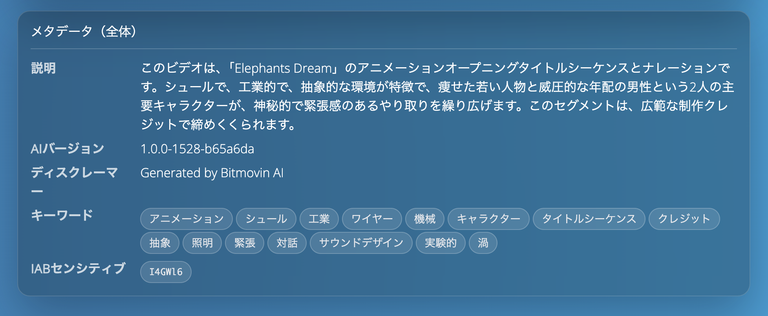Click the アニメーション keyword tag

pos(187,219)
